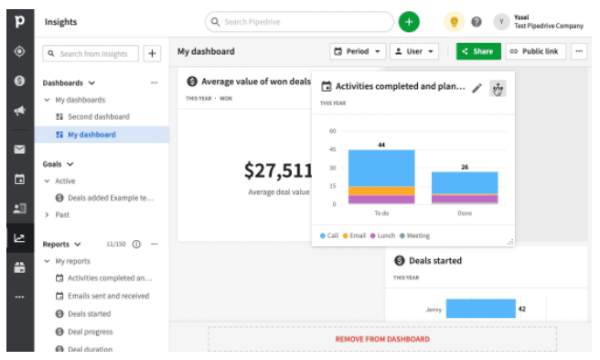Click the green Share button
The image size is (600, 360).
coord(478,51)
